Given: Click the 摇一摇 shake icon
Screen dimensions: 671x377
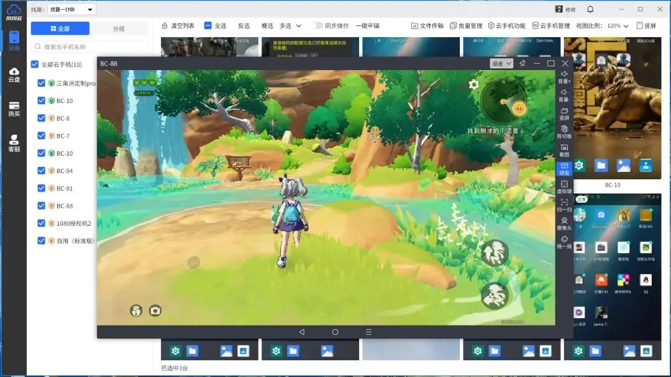Looking at the screenshot, I should tap(564, 242).
